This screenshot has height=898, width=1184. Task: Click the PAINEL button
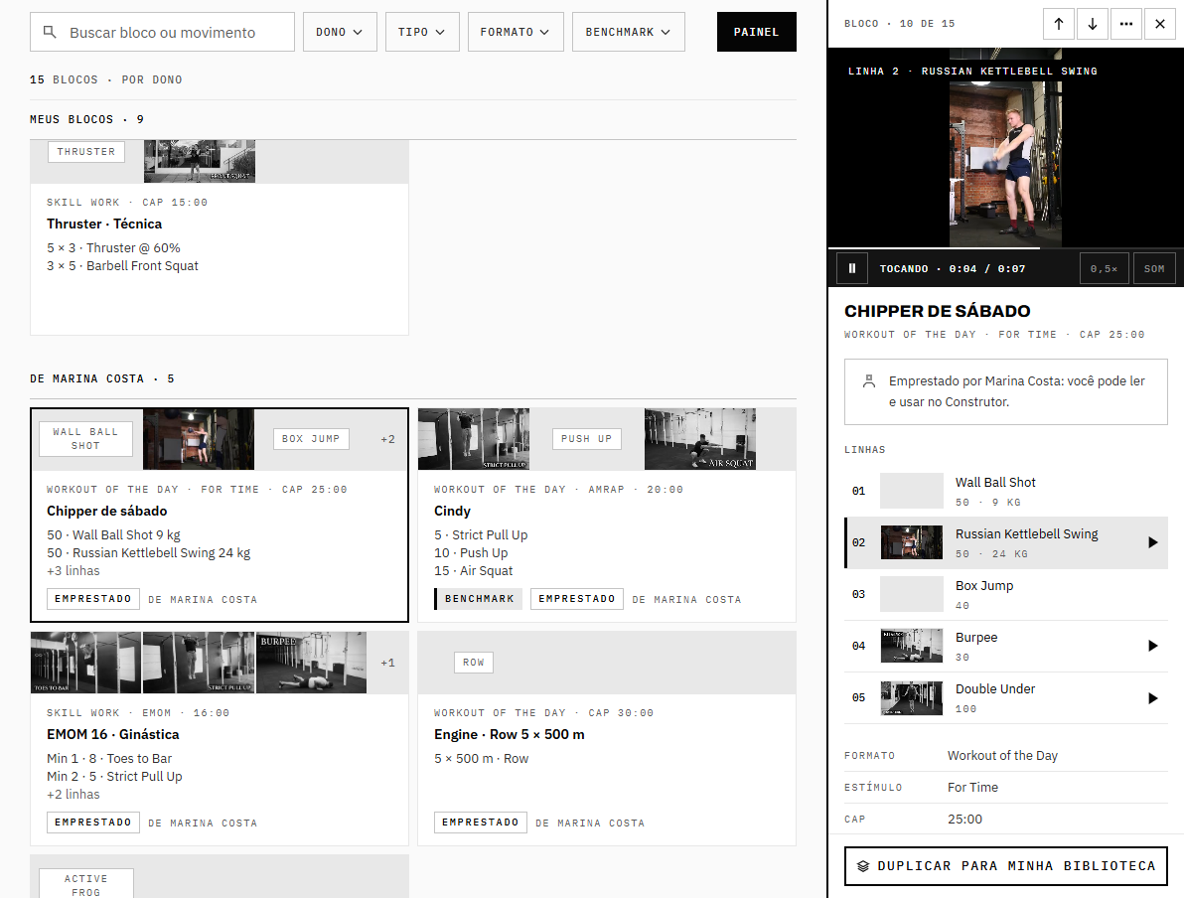pyautogui.click(x=756, y=32)
